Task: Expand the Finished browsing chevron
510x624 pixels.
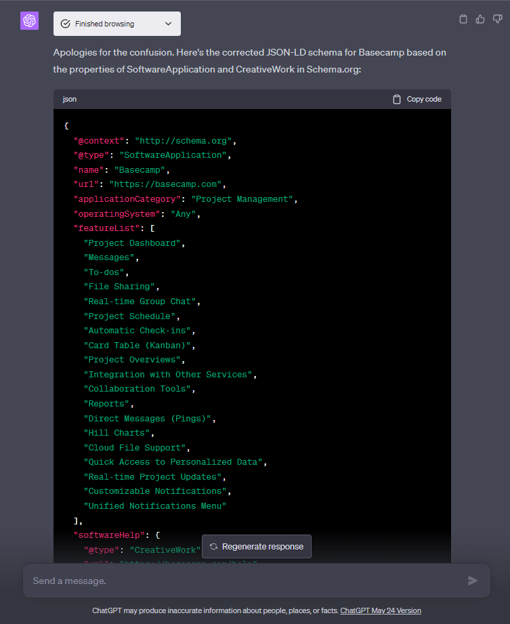Action: [168, 24]
